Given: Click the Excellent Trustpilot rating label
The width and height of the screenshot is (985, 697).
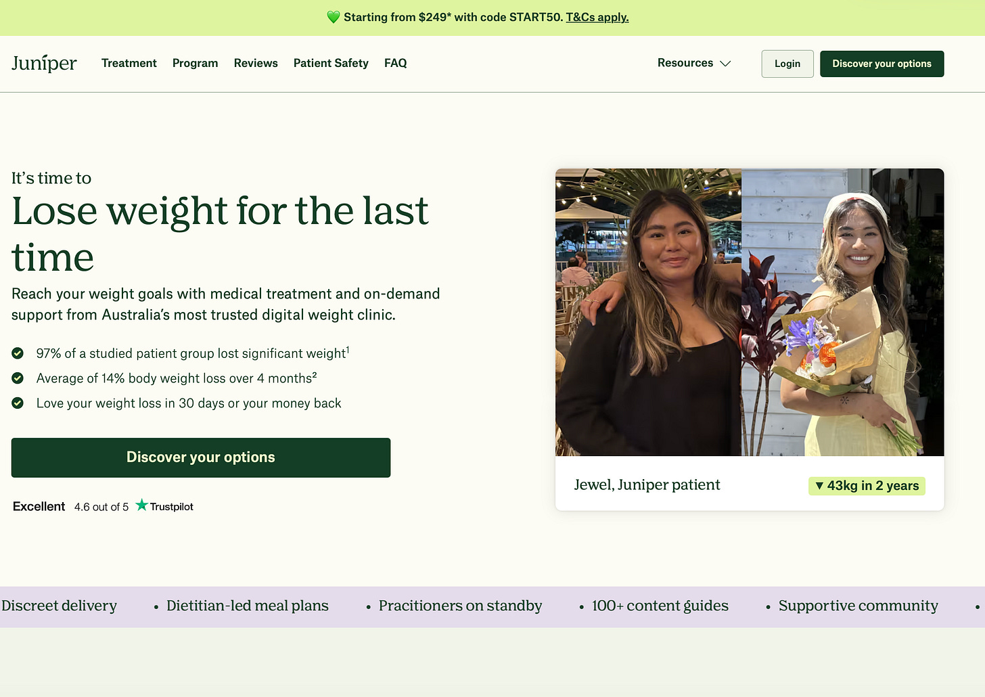Looking at the screenshot, I should 39,506.
